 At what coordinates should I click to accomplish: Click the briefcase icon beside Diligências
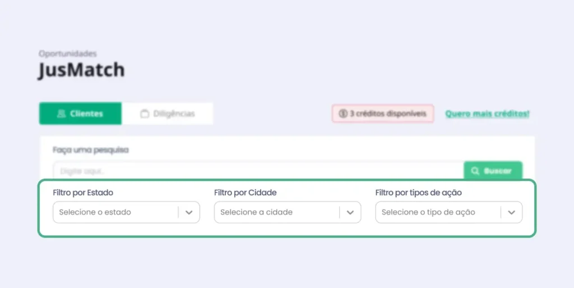tap(145, 114)
